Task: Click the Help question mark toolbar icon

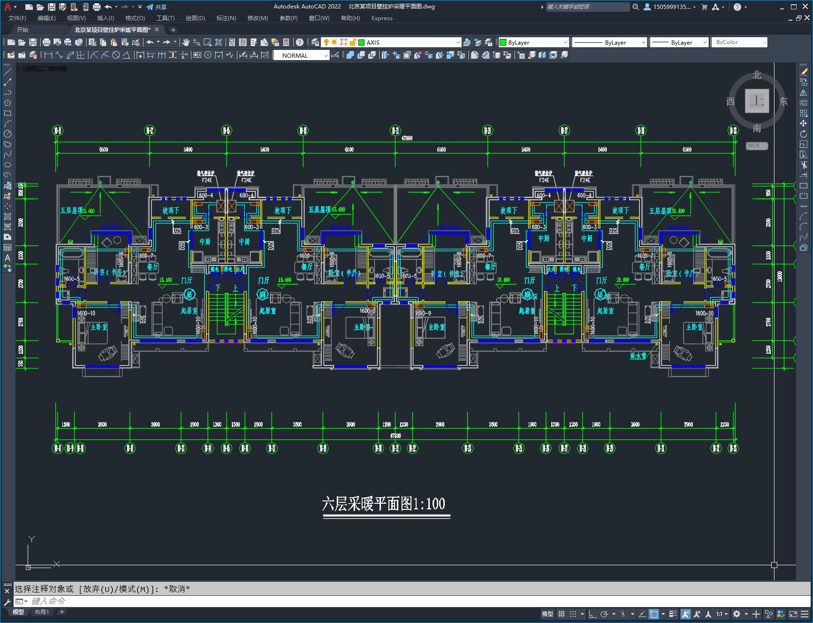Action: click(300, 42)
